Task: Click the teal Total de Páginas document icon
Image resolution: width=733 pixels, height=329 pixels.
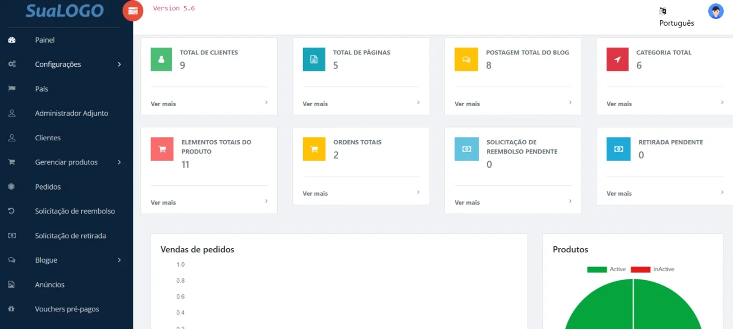Action: [314, 60]
